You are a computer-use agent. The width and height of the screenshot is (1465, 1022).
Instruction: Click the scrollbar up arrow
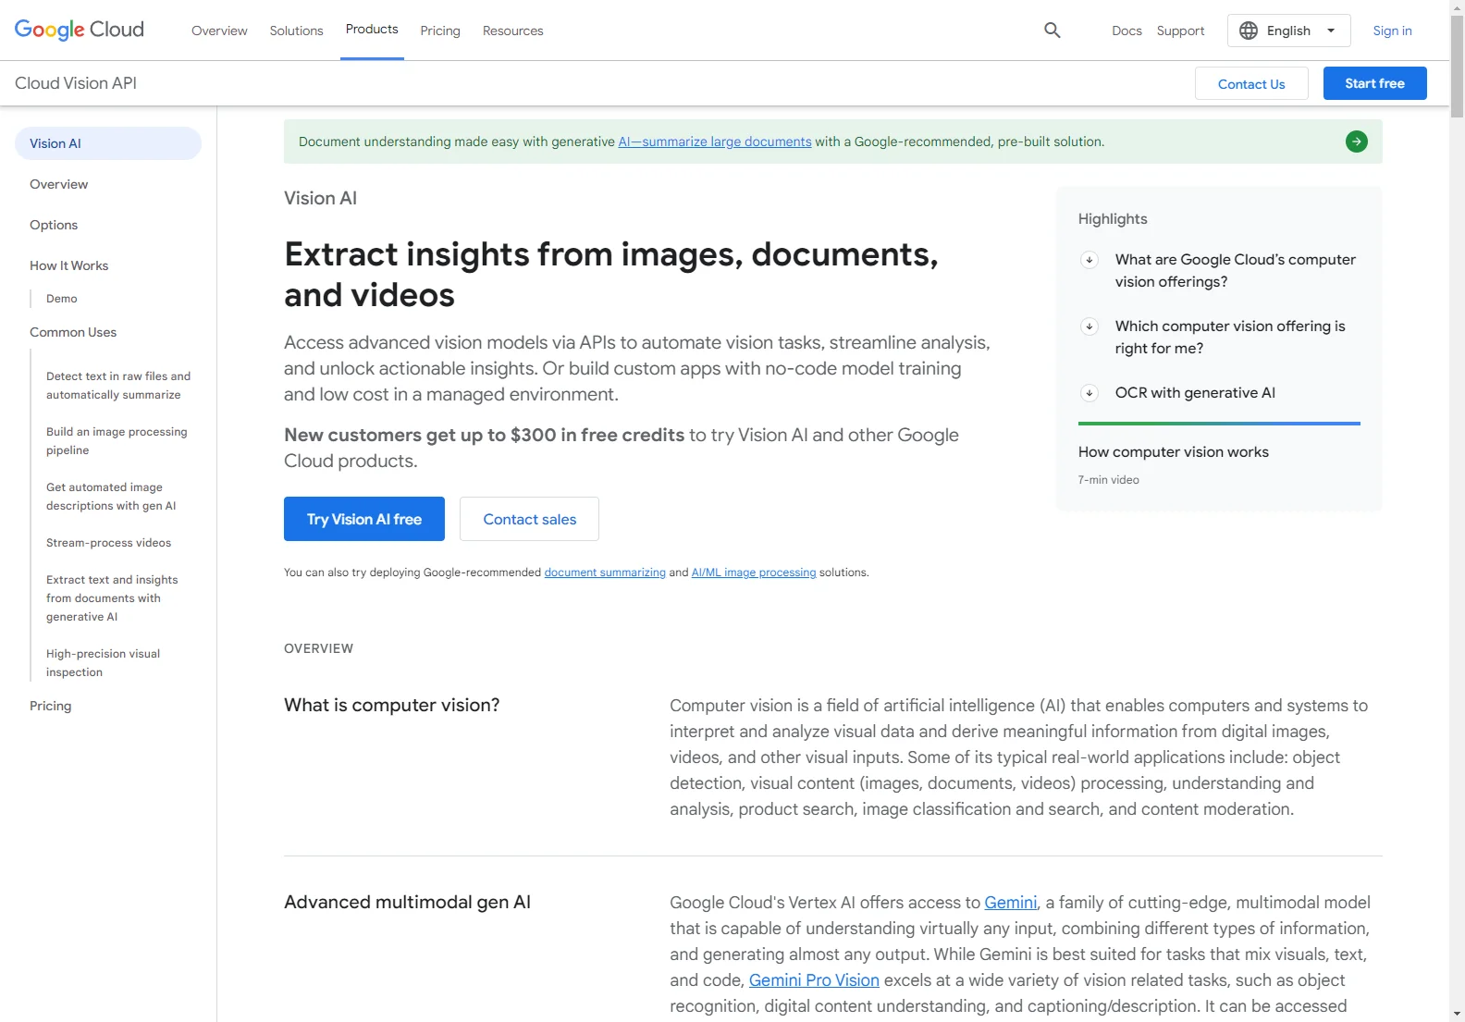1457,7
